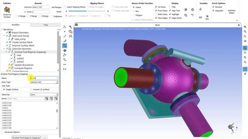
Task: Select the Annular (2 surface) radio button
Action: (31, 89)
